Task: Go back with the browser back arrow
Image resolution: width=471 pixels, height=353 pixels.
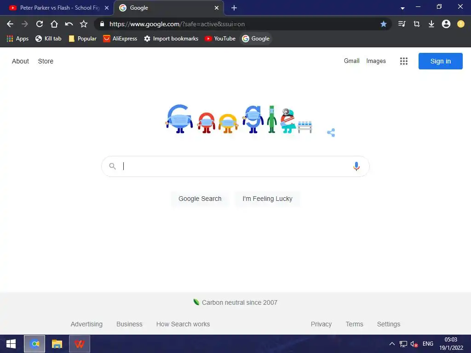Action: 10,24
